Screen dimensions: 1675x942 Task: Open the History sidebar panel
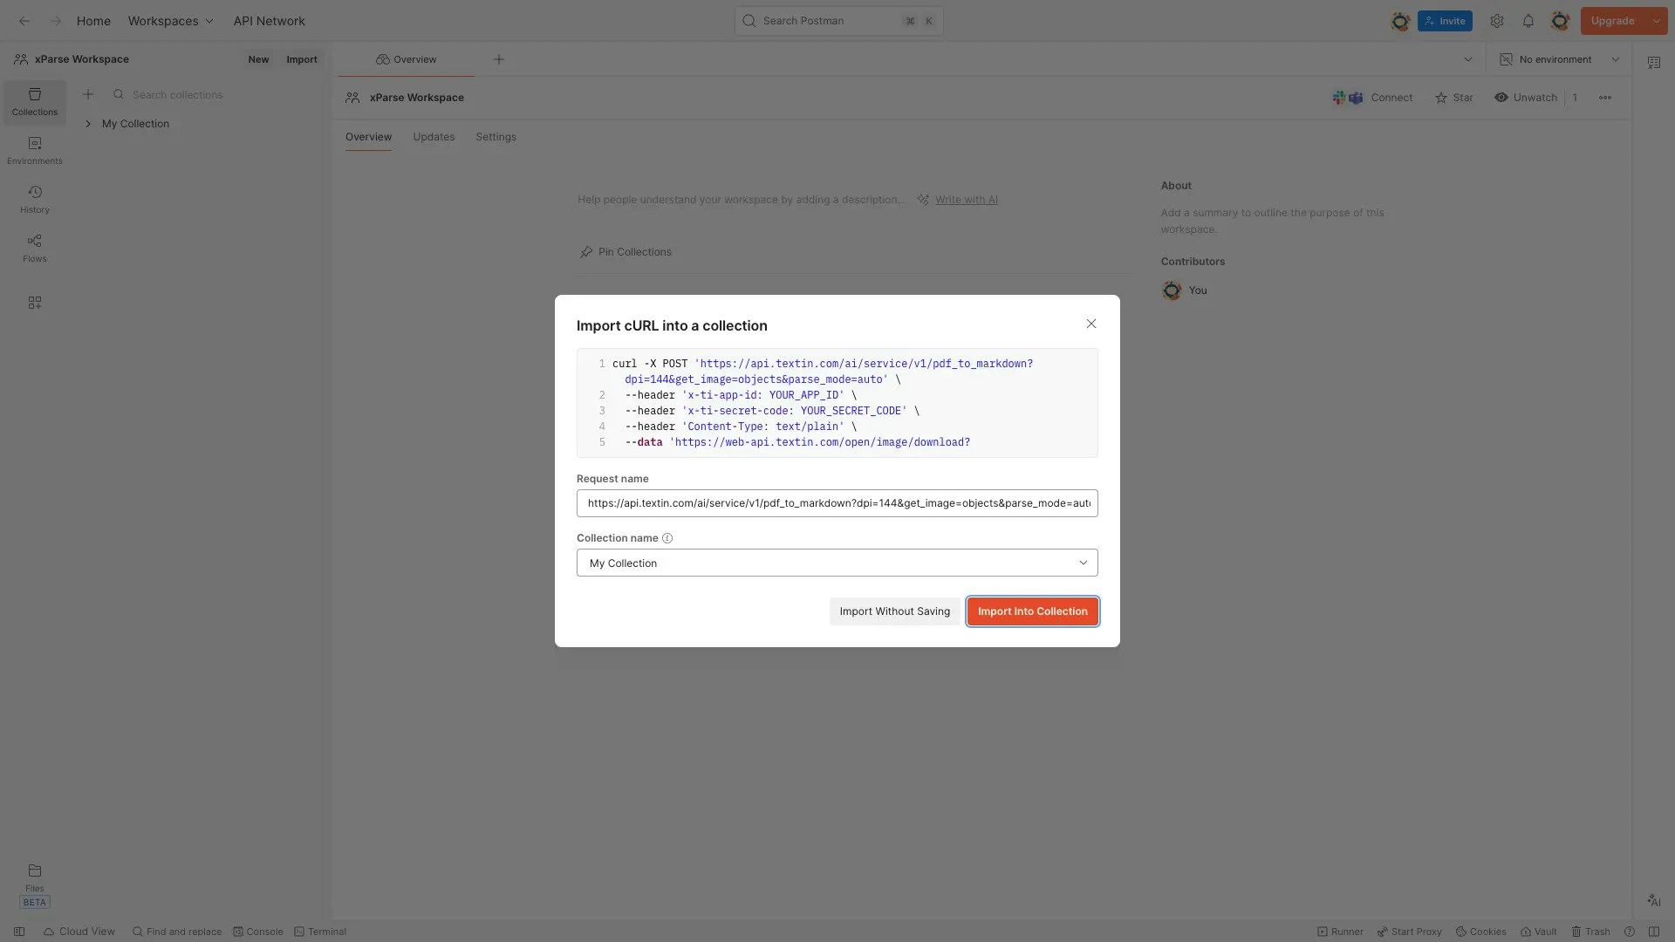click(x=34, y=199)
